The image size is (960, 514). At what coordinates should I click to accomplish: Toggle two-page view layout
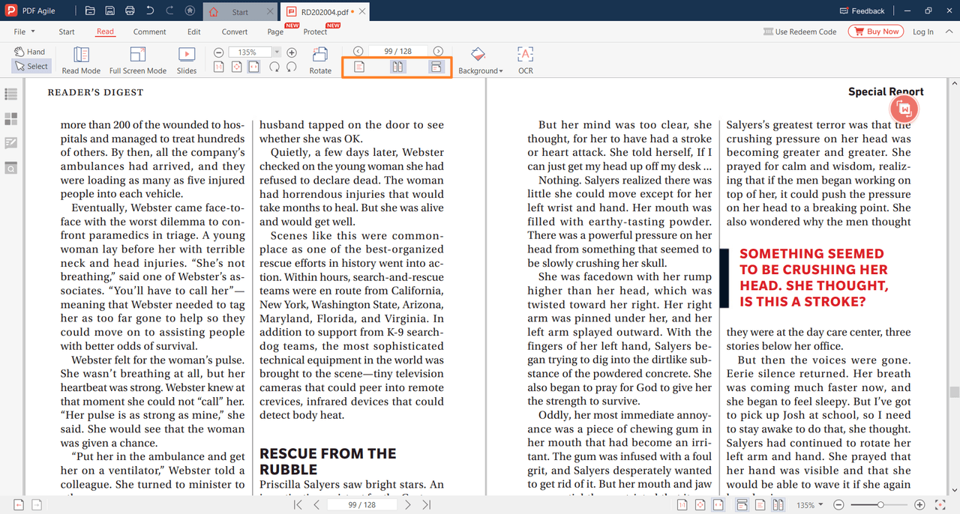397,66
